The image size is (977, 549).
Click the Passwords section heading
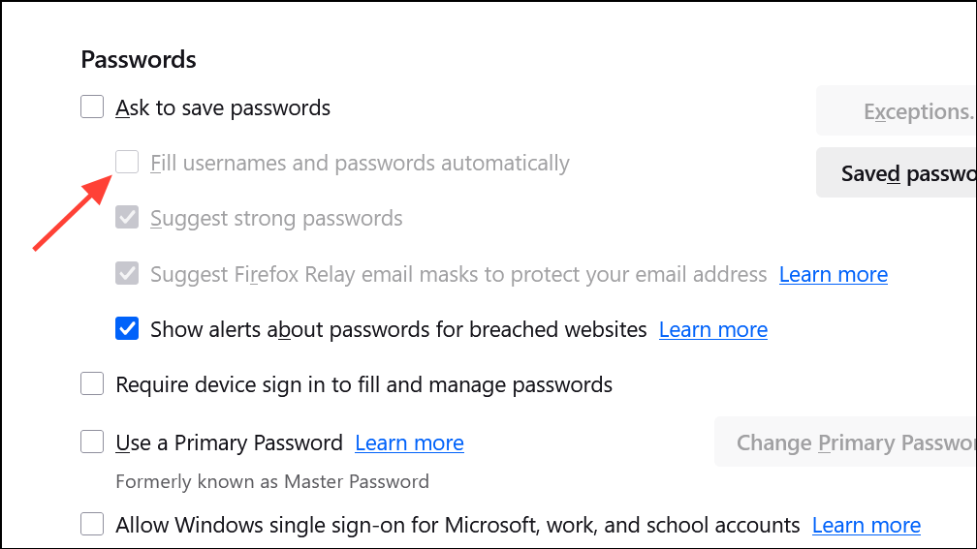(x=139, y=59)
